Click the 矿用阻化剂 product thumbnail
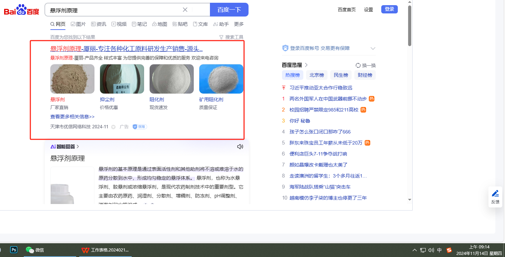505x257 pixels. click(x=221, y=79)
